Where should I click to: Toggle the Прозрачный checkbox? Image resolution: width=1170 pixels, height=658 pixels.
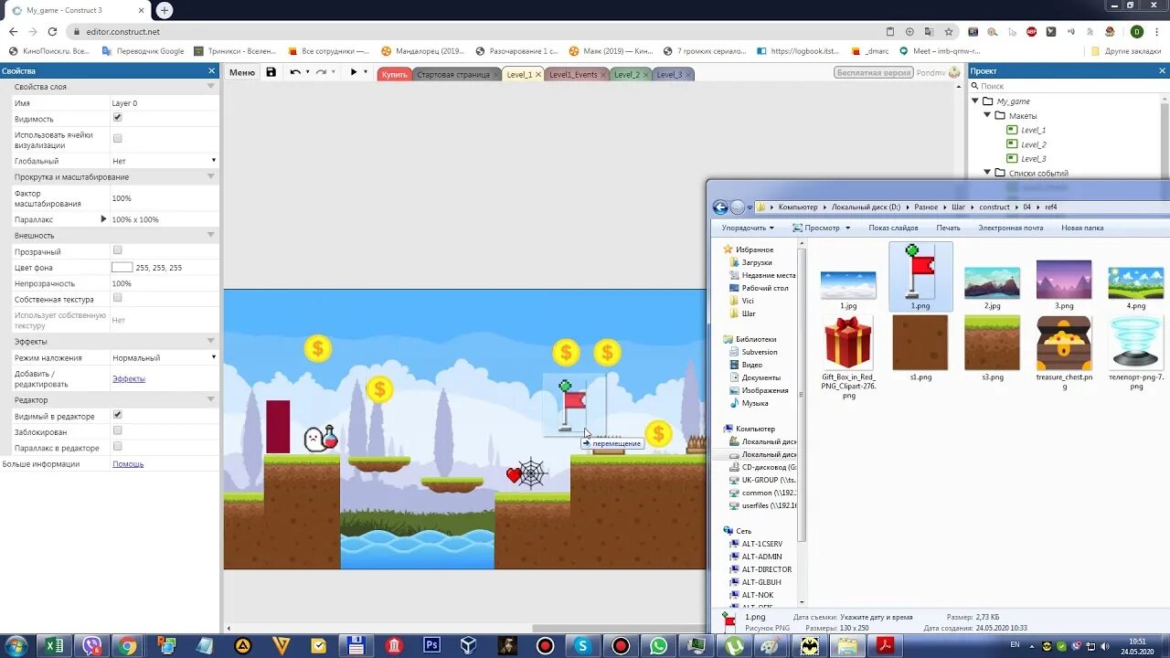(117, 250)
